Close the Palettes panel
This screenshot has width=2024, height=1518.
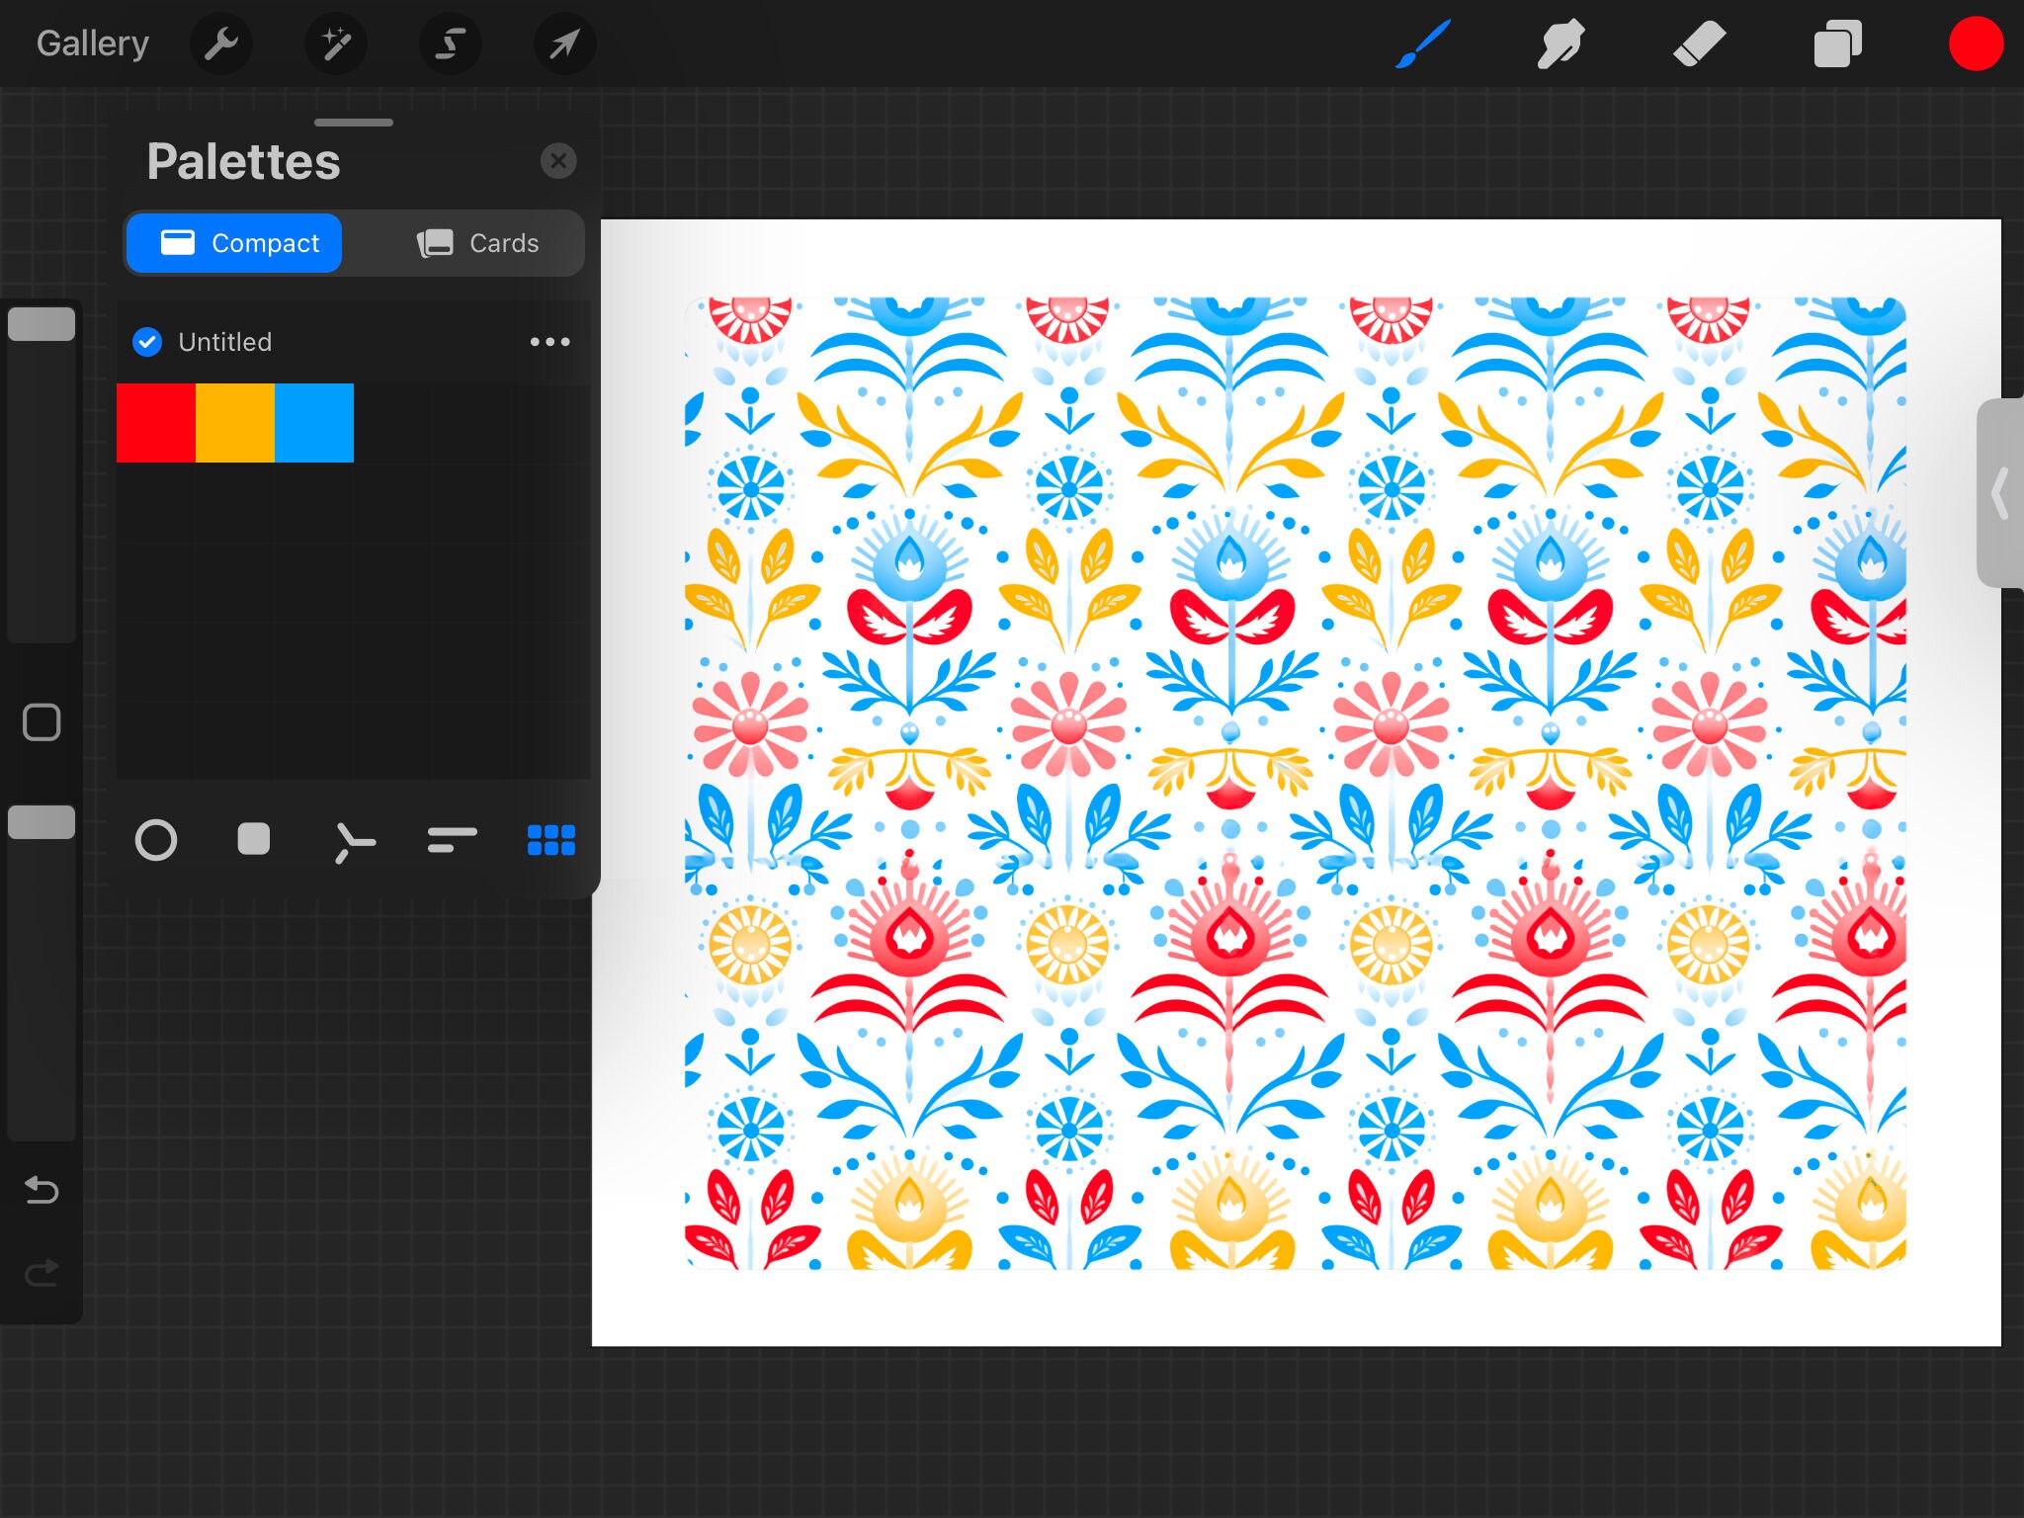point(558,160)
